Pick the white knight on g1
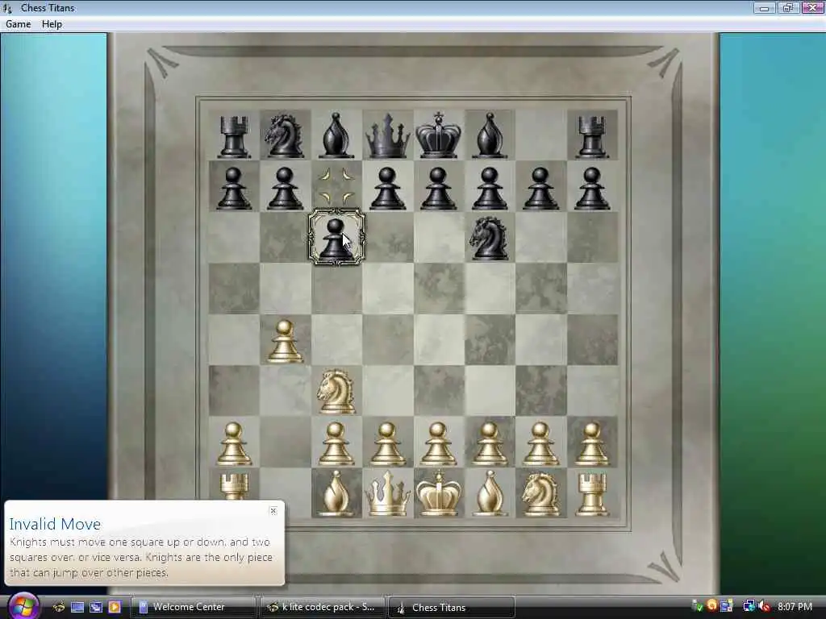826x619 pixels. [540, 493]
